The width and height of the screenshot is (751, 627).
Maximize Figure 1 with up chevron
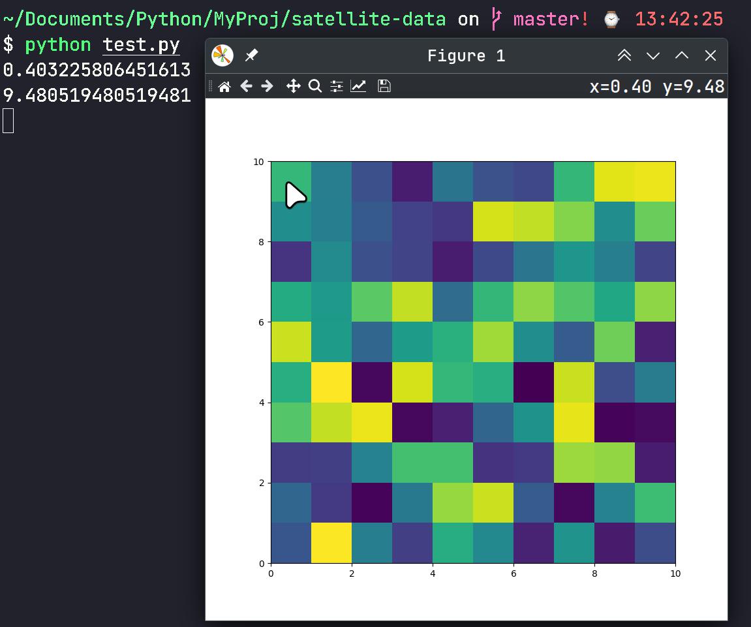[682, 56]
